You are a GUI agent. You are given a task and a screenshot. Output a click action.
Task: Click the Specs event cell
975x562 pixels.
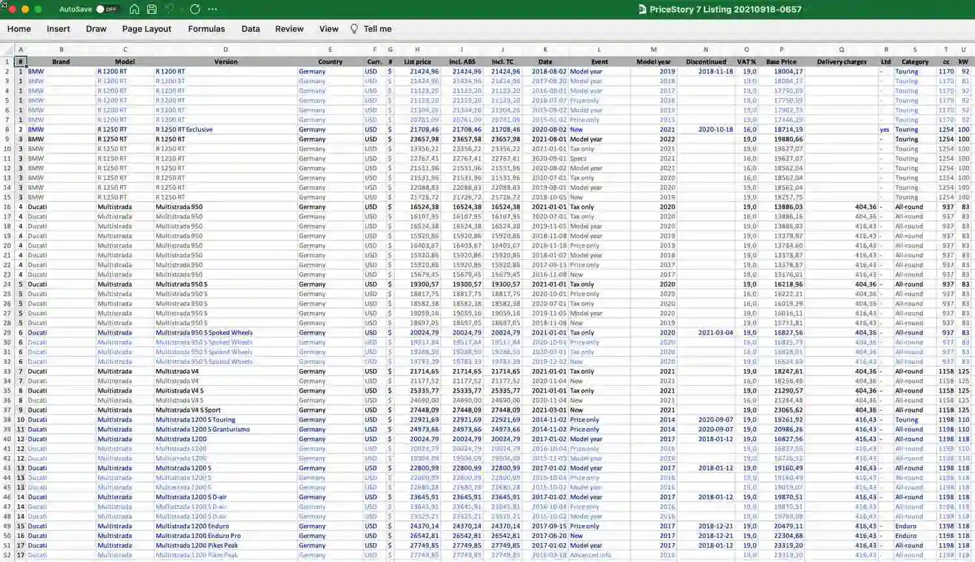599,159
